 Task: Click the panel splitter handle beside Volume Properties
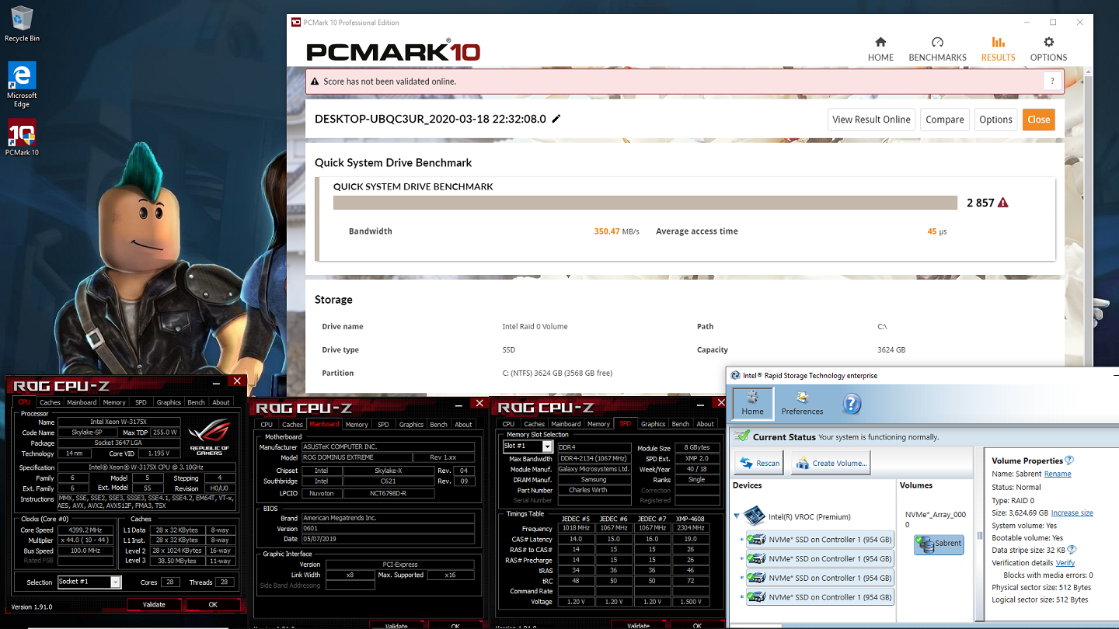(x=979, y=537)
